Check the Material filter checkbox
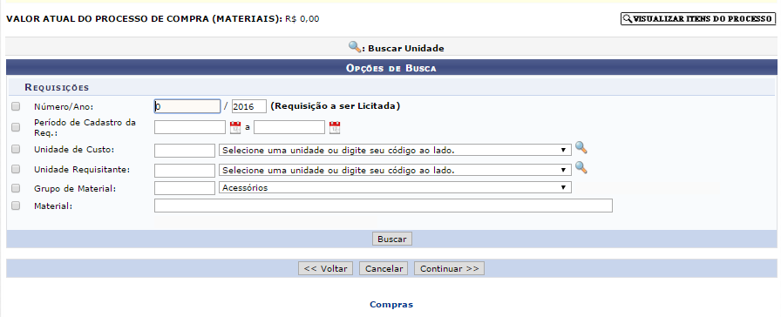Image resolution: width=781 pixels, height=317 pixels. [16, 206]
